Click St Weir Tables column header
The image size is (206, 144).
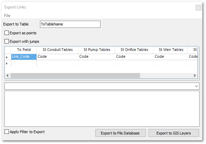(x=171, y=50)
